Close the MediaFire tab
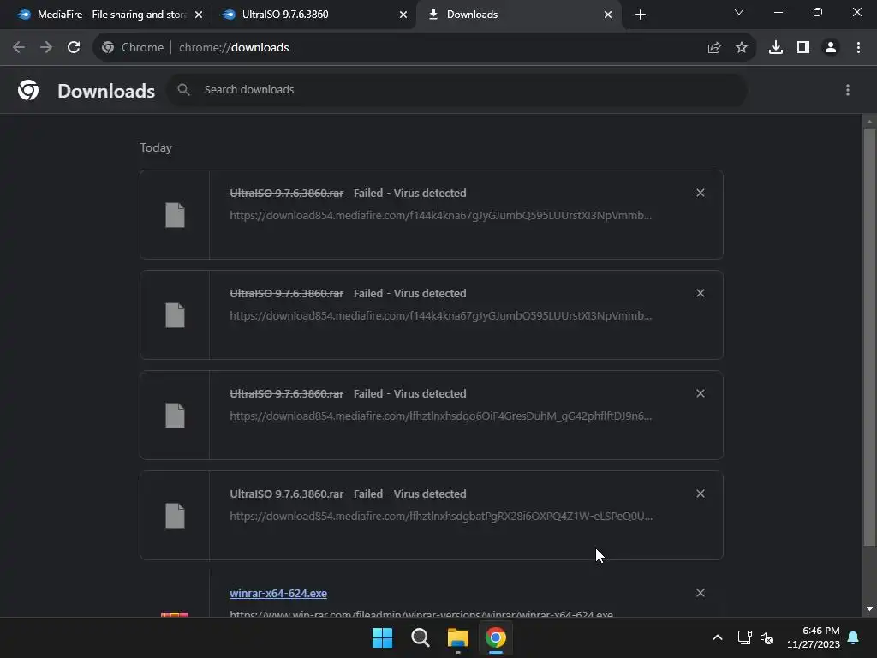 (199, 15)
